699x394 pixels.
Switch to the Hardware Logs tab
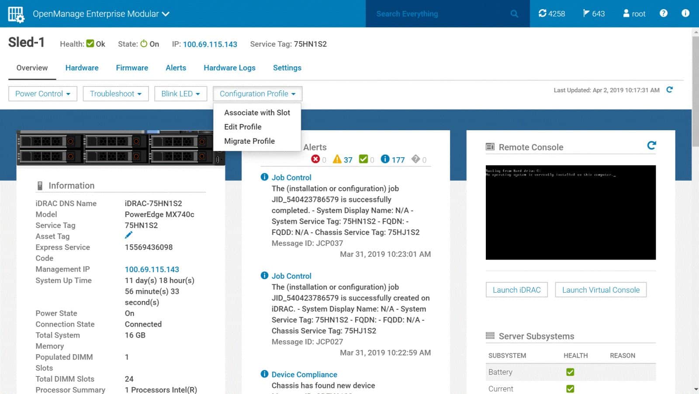[229, 68]
